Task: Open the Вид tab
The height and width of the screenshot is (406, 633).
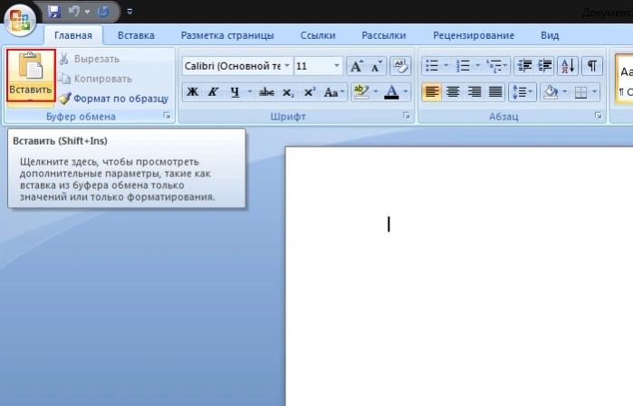Action: pos(550,35)
